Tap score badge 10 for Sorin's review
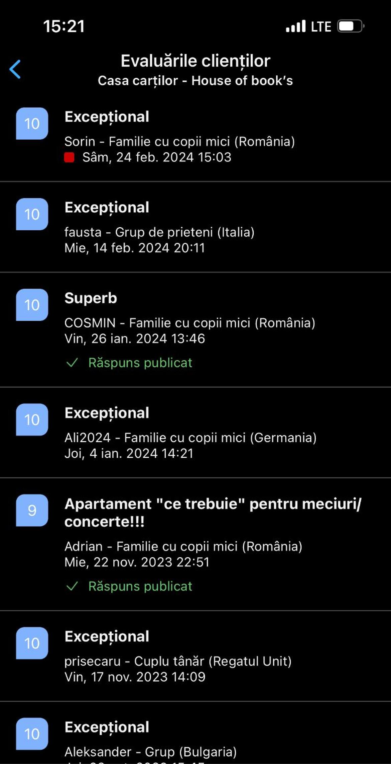This screenshot has height=764, width=391. (x=32, y=124)
